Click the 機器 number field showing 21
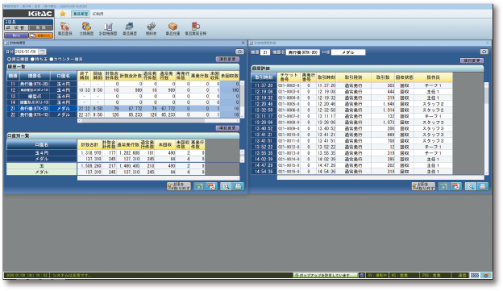The width and height of the screenshot is (503, 291). [265, 52]
